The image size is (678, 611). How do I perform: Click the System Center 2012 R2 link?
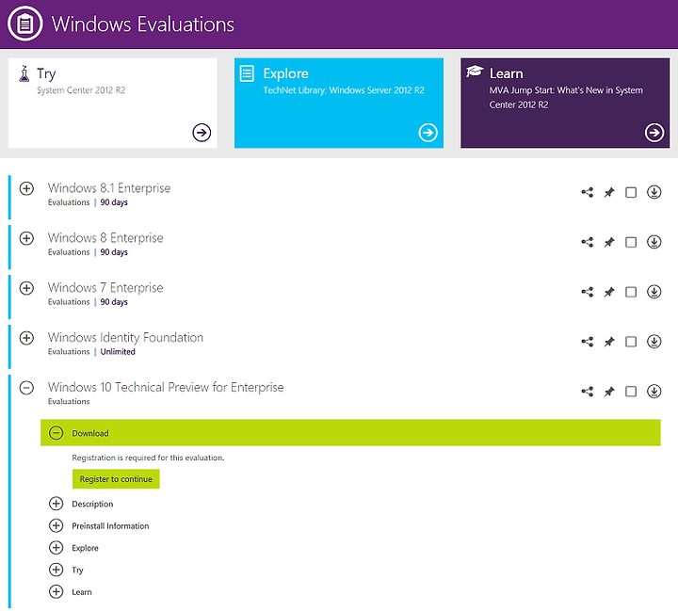[81, 90]
